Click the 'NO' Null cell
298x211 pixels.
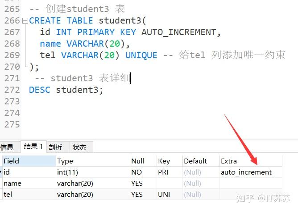point(143,172)
